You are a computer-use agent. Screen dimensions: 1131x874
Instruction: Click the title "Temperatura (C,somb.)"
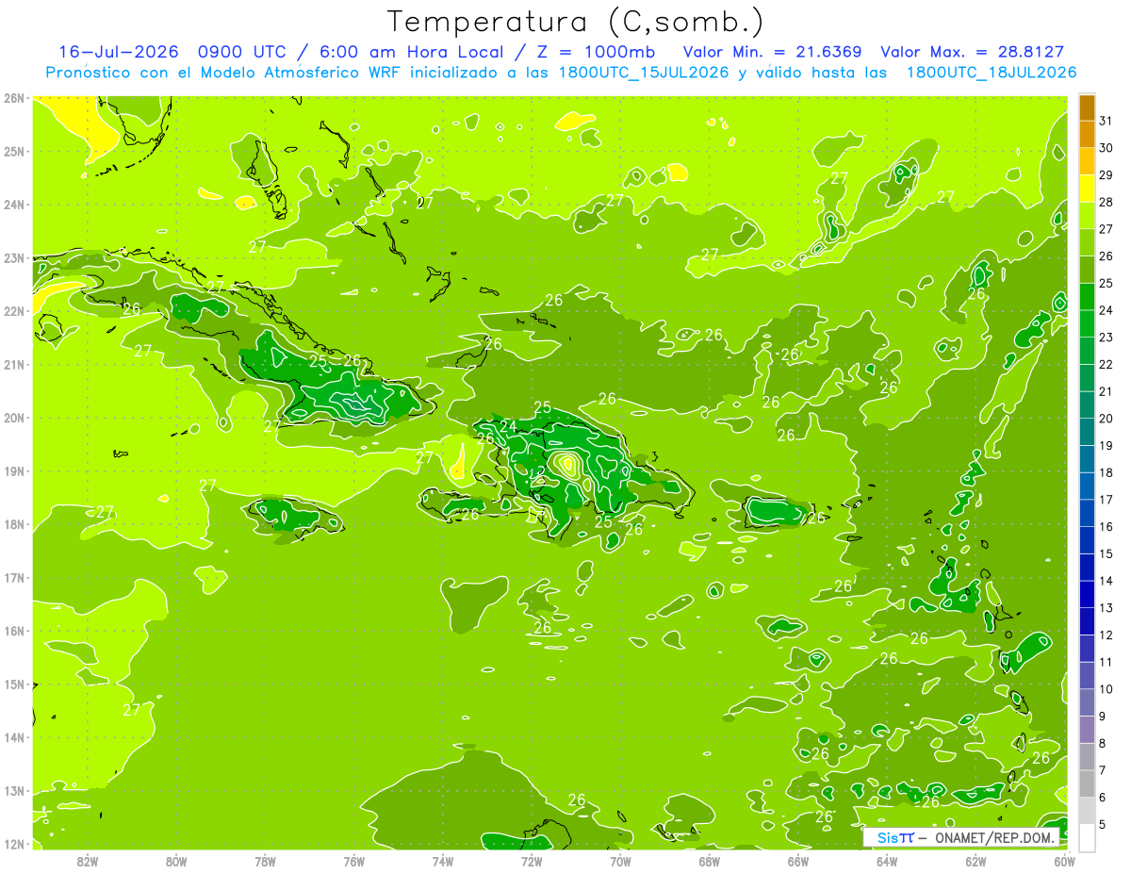(576, 22)
